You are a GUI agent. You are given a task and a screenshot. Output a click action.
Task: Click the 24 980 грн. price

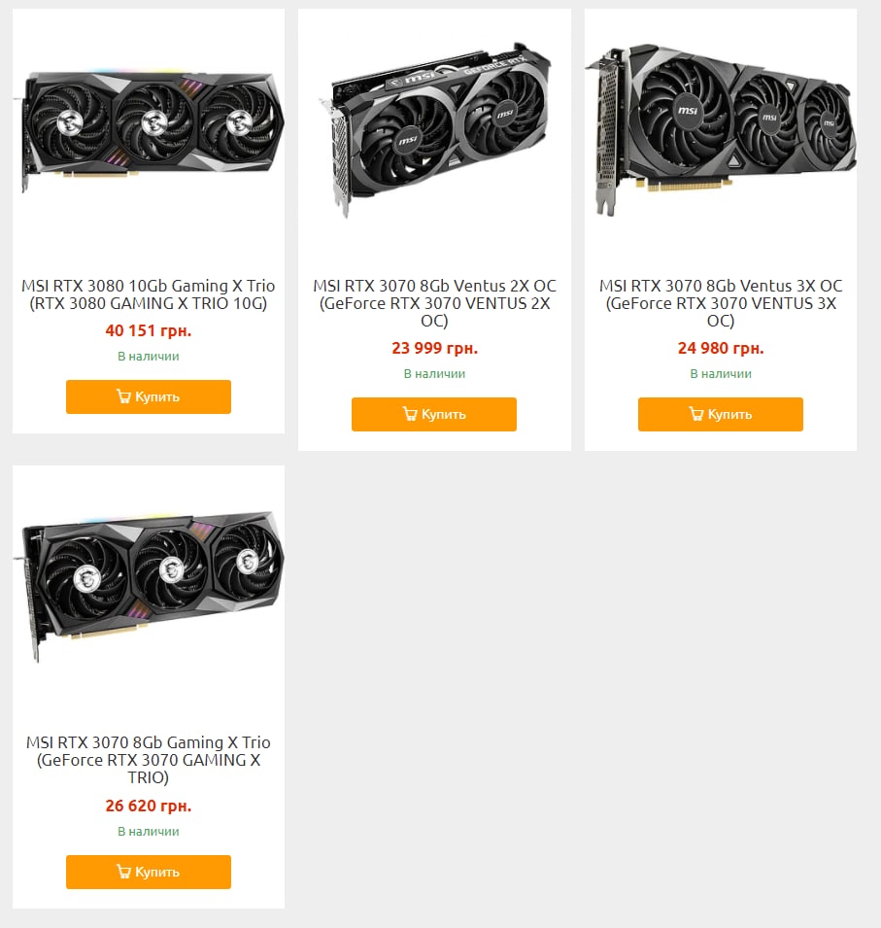pos(721,348)
